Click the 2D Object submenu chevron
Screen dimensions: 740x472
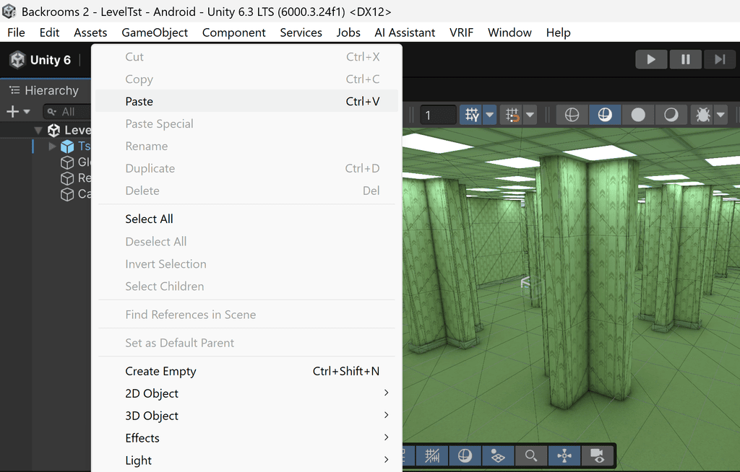(387, 393)
